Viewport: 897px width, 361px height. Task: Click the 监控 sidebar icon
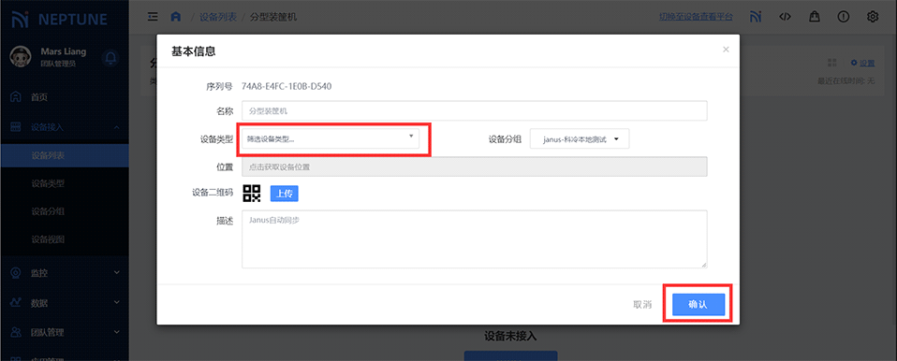tap(17, 273)
